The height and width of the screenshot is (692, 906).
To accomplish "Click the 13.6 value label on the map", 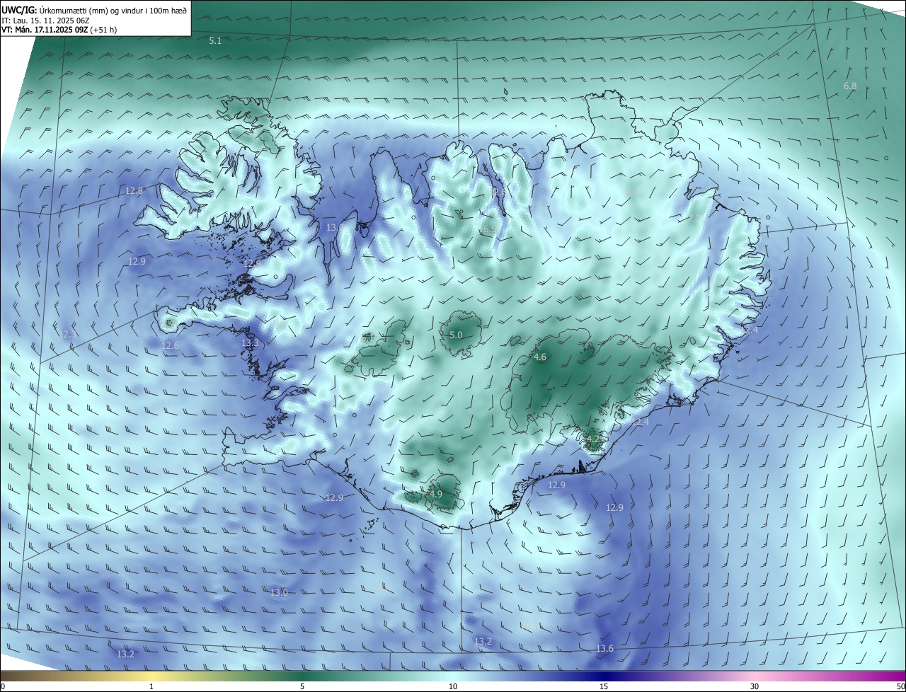I will point(604,649).
